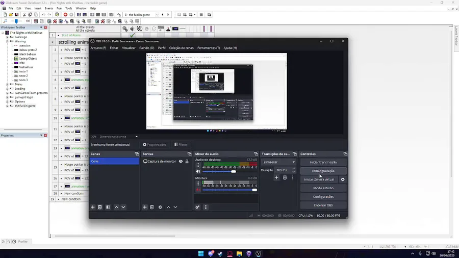Delete source with Fontes trash icon
This screenshot has height=258, width=459.
point(152,207)
